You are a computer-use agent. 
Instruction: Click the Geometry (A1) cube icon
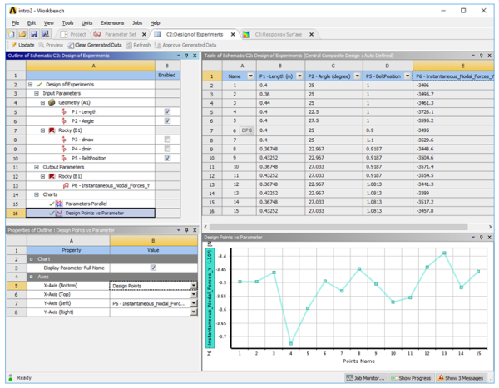click(x=52, y=102)
